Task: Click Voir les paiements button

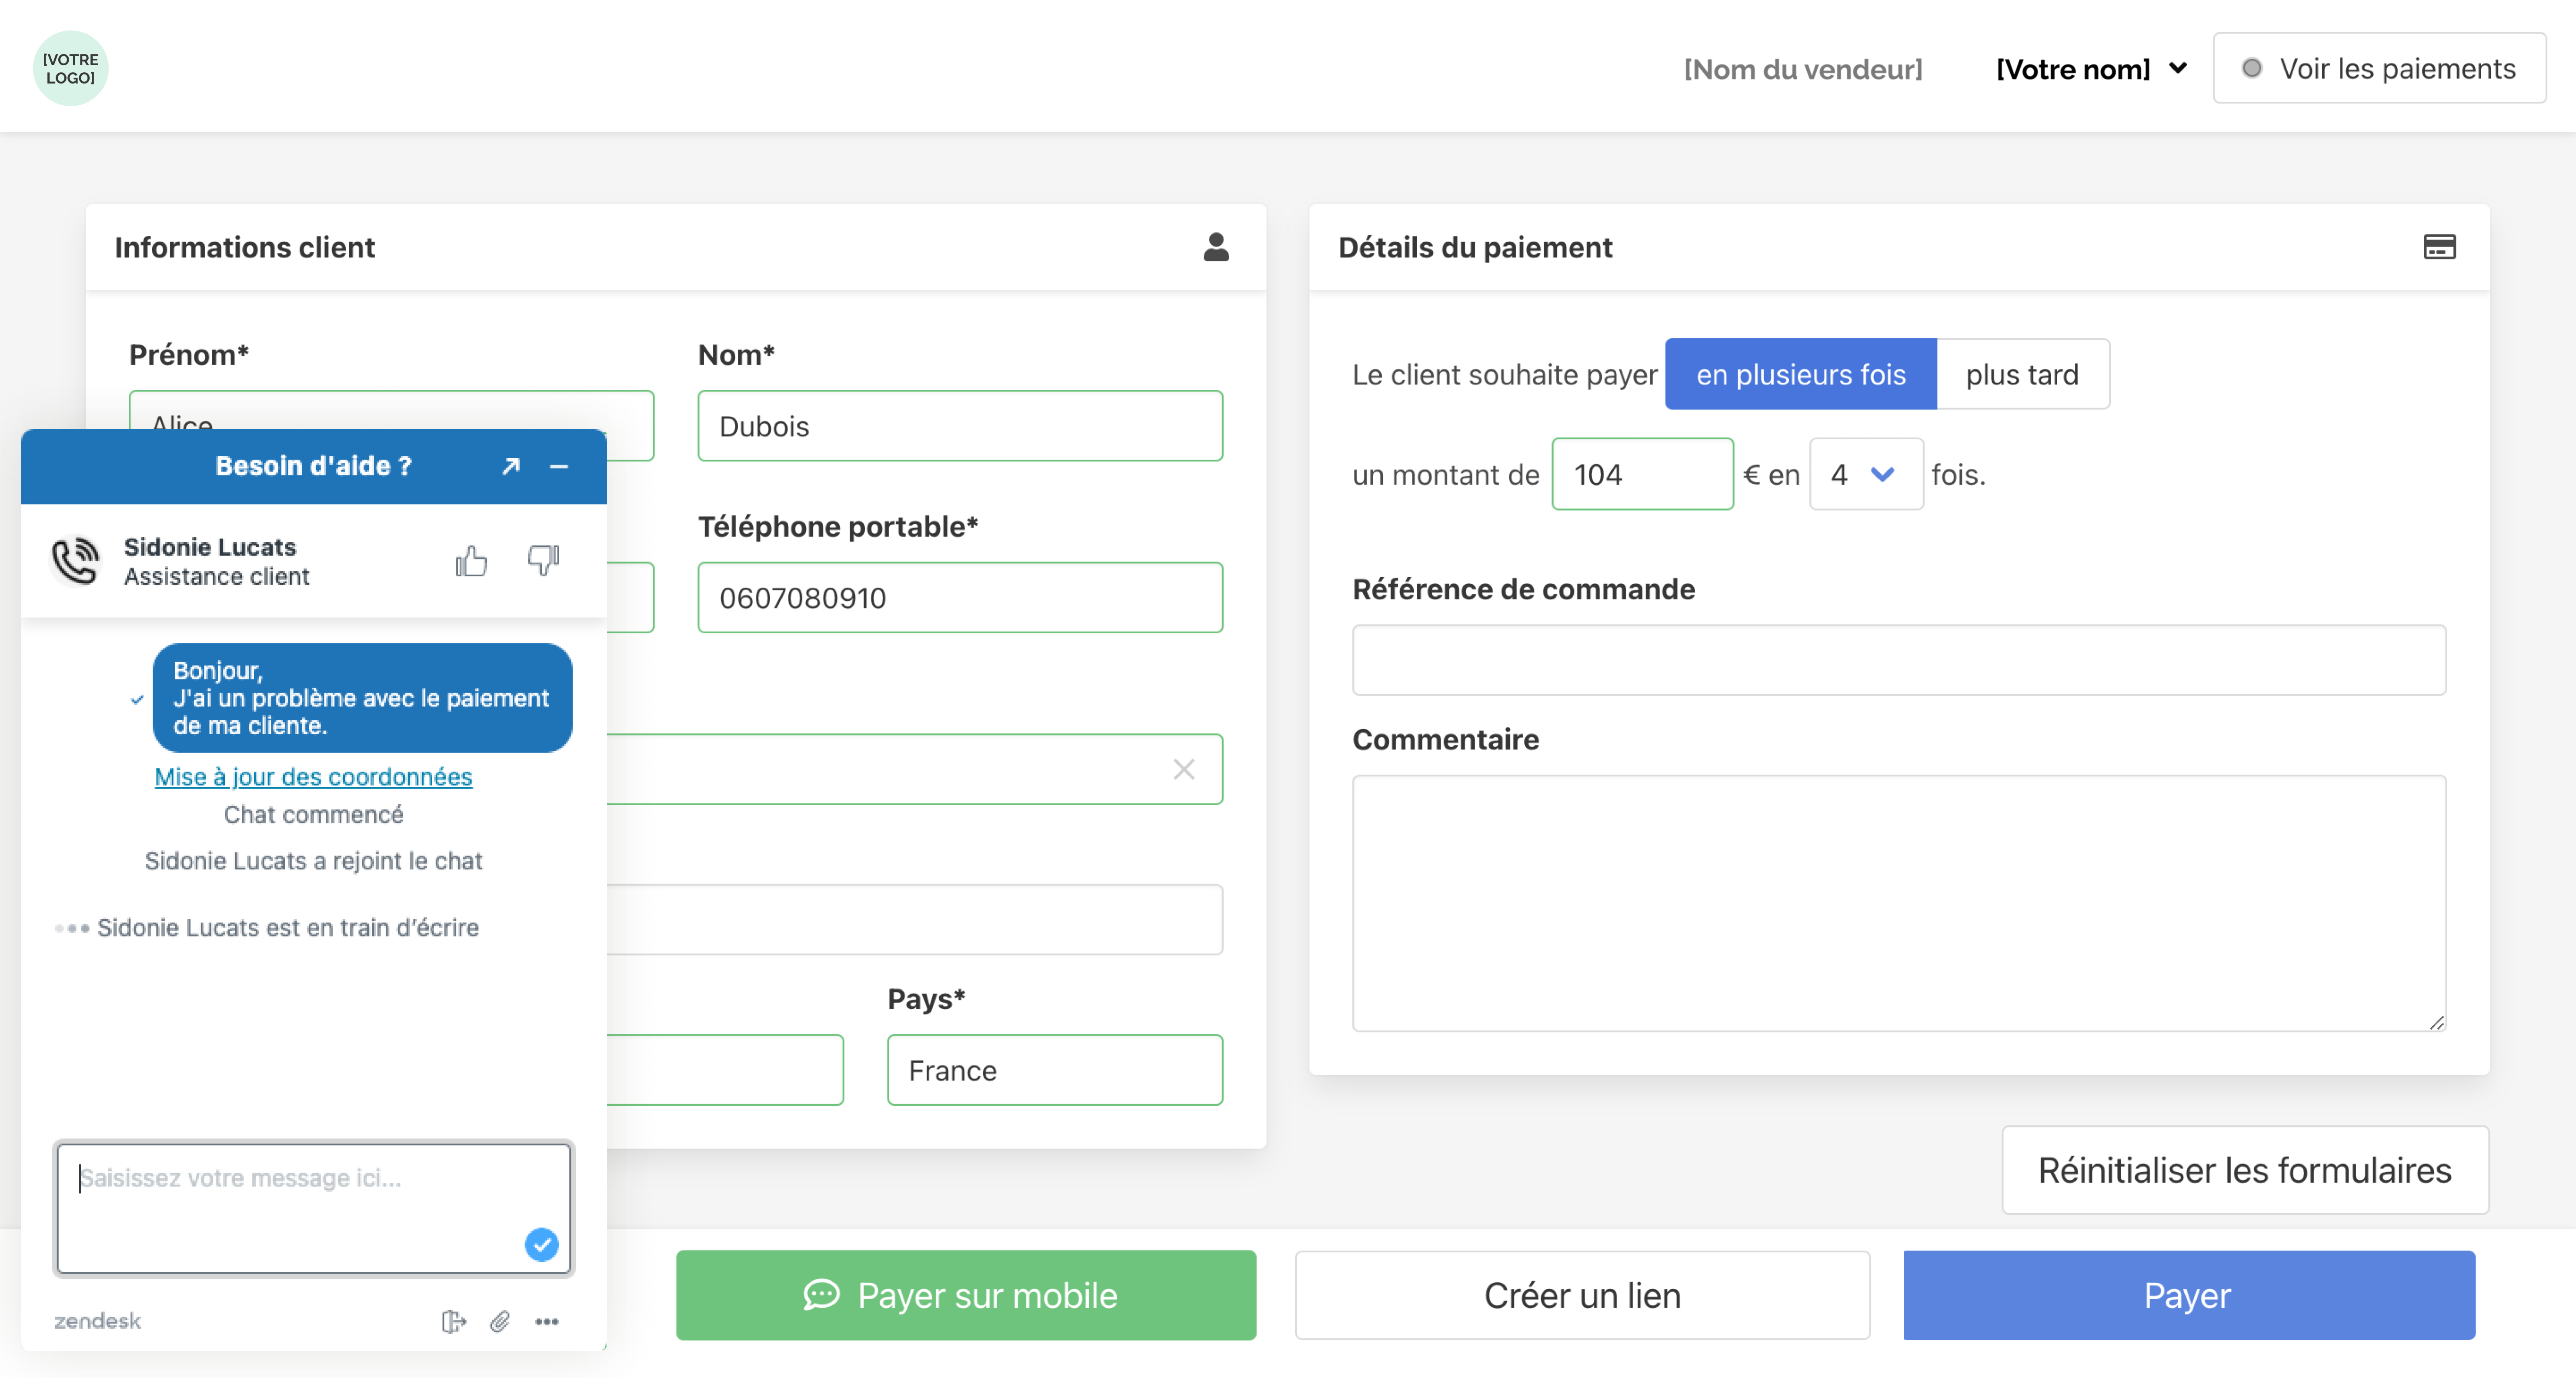Action: pos(2379,68)
